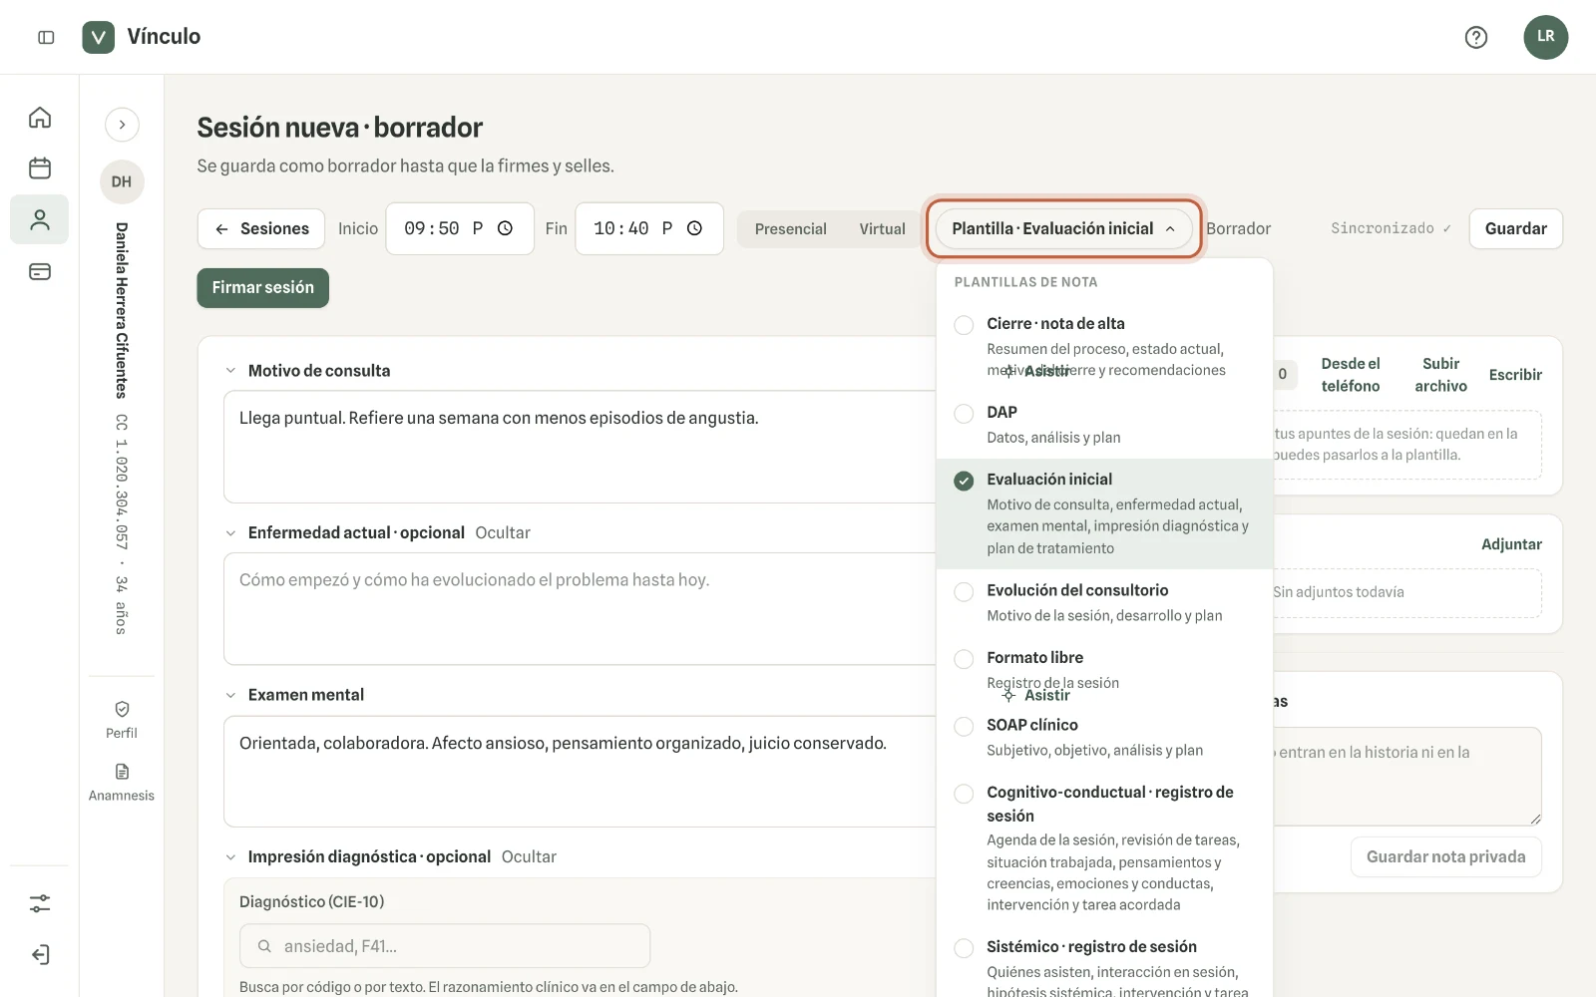The width and height of the screenshot is (1596, 997).
Task: Open billing card icon in sidebar
Action: tap(40, 271)
